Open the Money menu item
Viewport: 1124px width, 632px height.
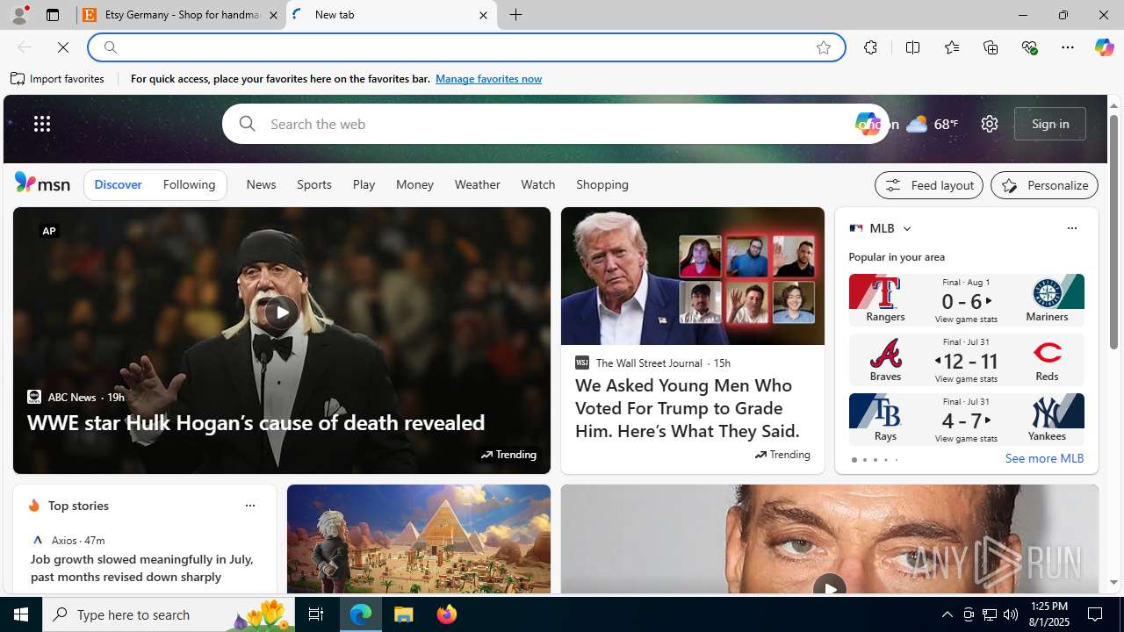click(414, 185)
